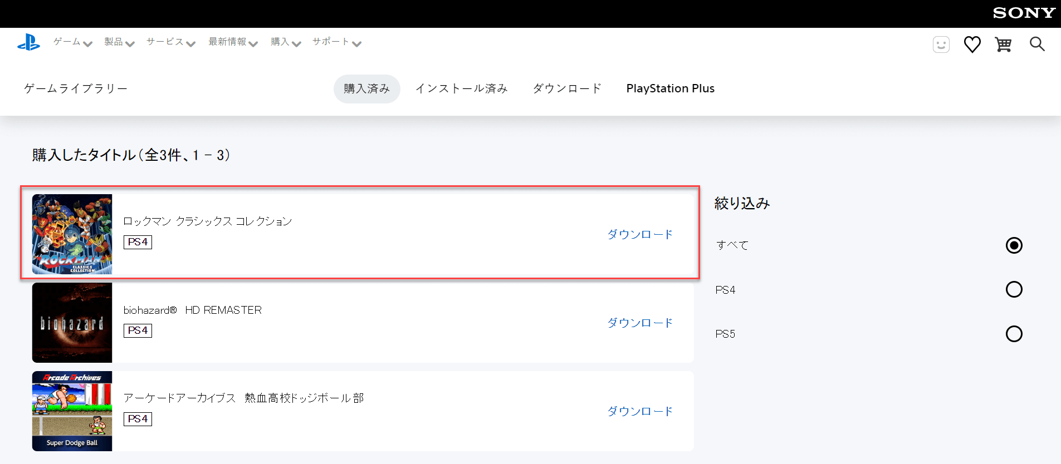The width and height of the screenshot is (1061, 464).
Task: Expand the ゲーム menu dropdown
Action: point(73,42)
